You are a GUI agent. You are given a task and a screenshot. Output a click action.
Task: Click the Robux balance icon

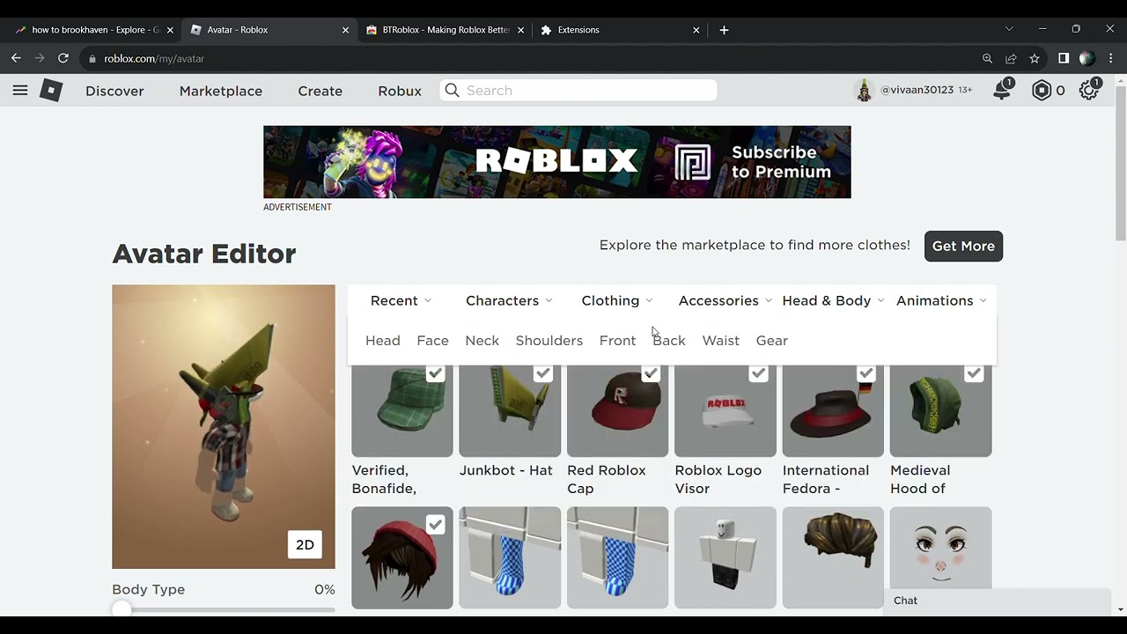[x=1042, y=90]
